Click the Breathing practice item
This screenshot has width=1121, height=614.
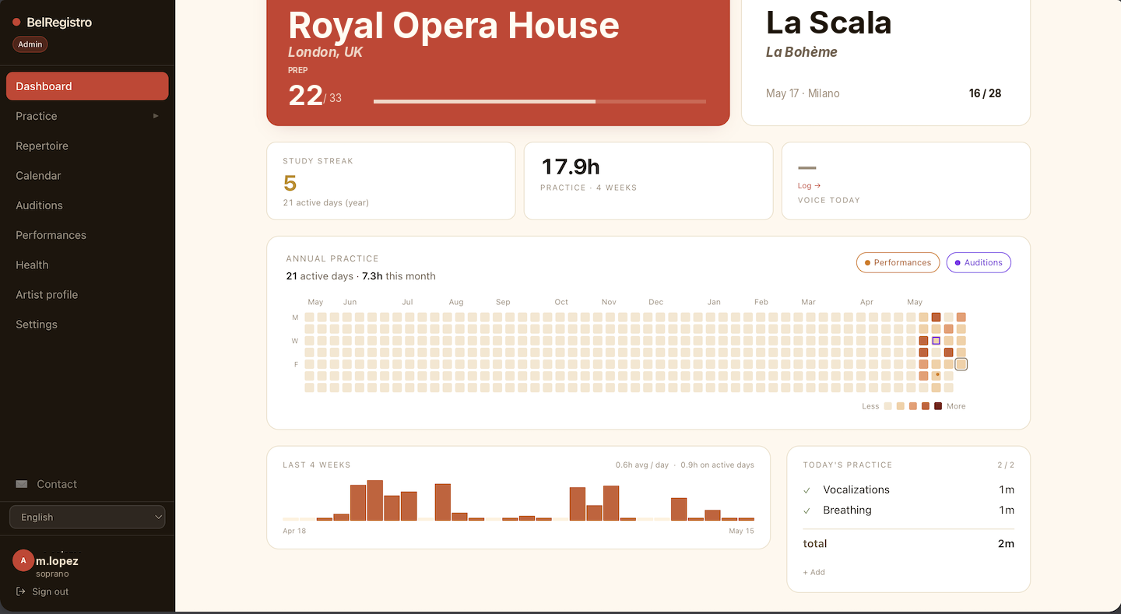pos(908,510)
